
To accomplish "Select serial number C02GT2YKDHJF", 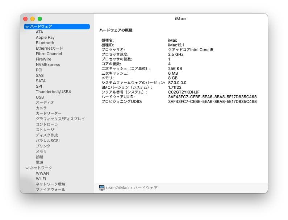I will [x=184, y=92].
